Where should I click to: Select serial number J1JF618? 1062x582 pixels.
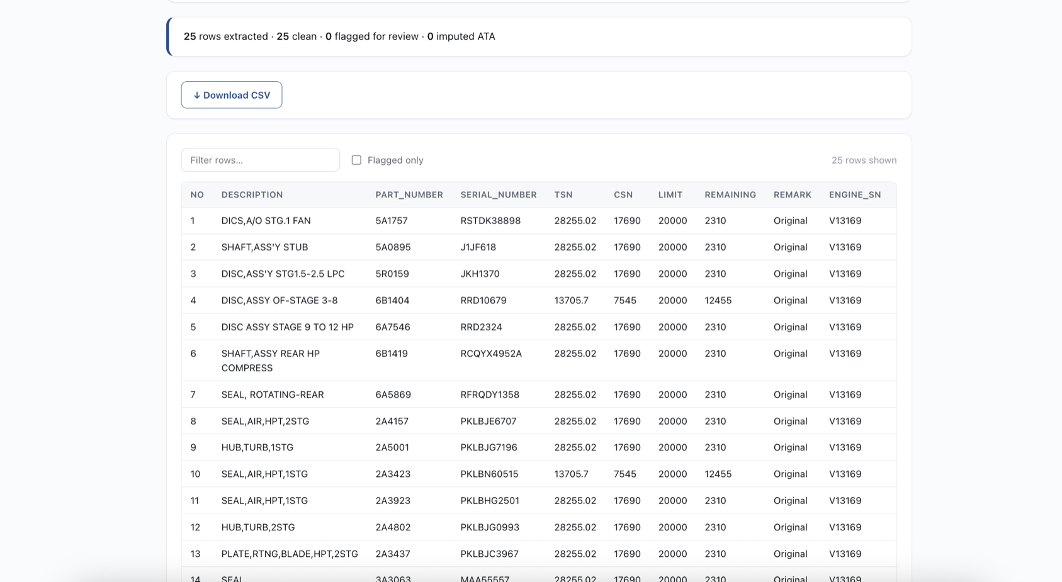tap(478, 247)
